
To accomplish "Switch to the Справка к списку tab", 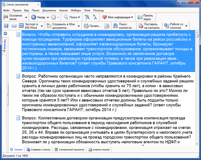I will click(38, 149).
